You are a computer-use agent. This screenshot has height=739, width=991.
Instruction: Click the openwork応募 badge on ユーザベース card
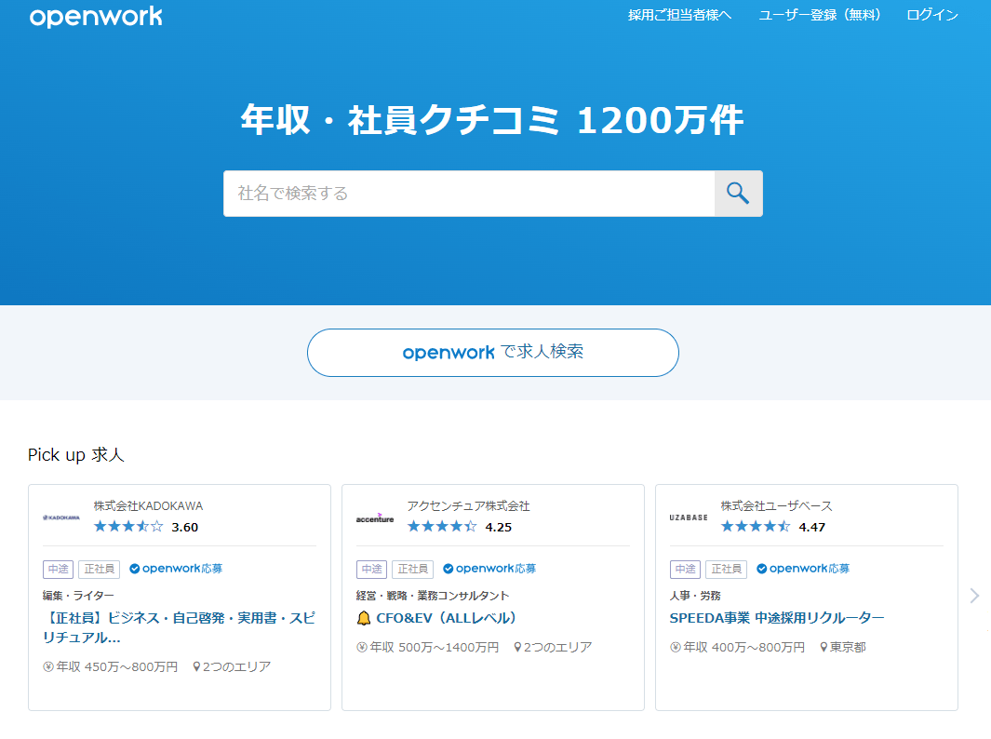coord(803,569)
